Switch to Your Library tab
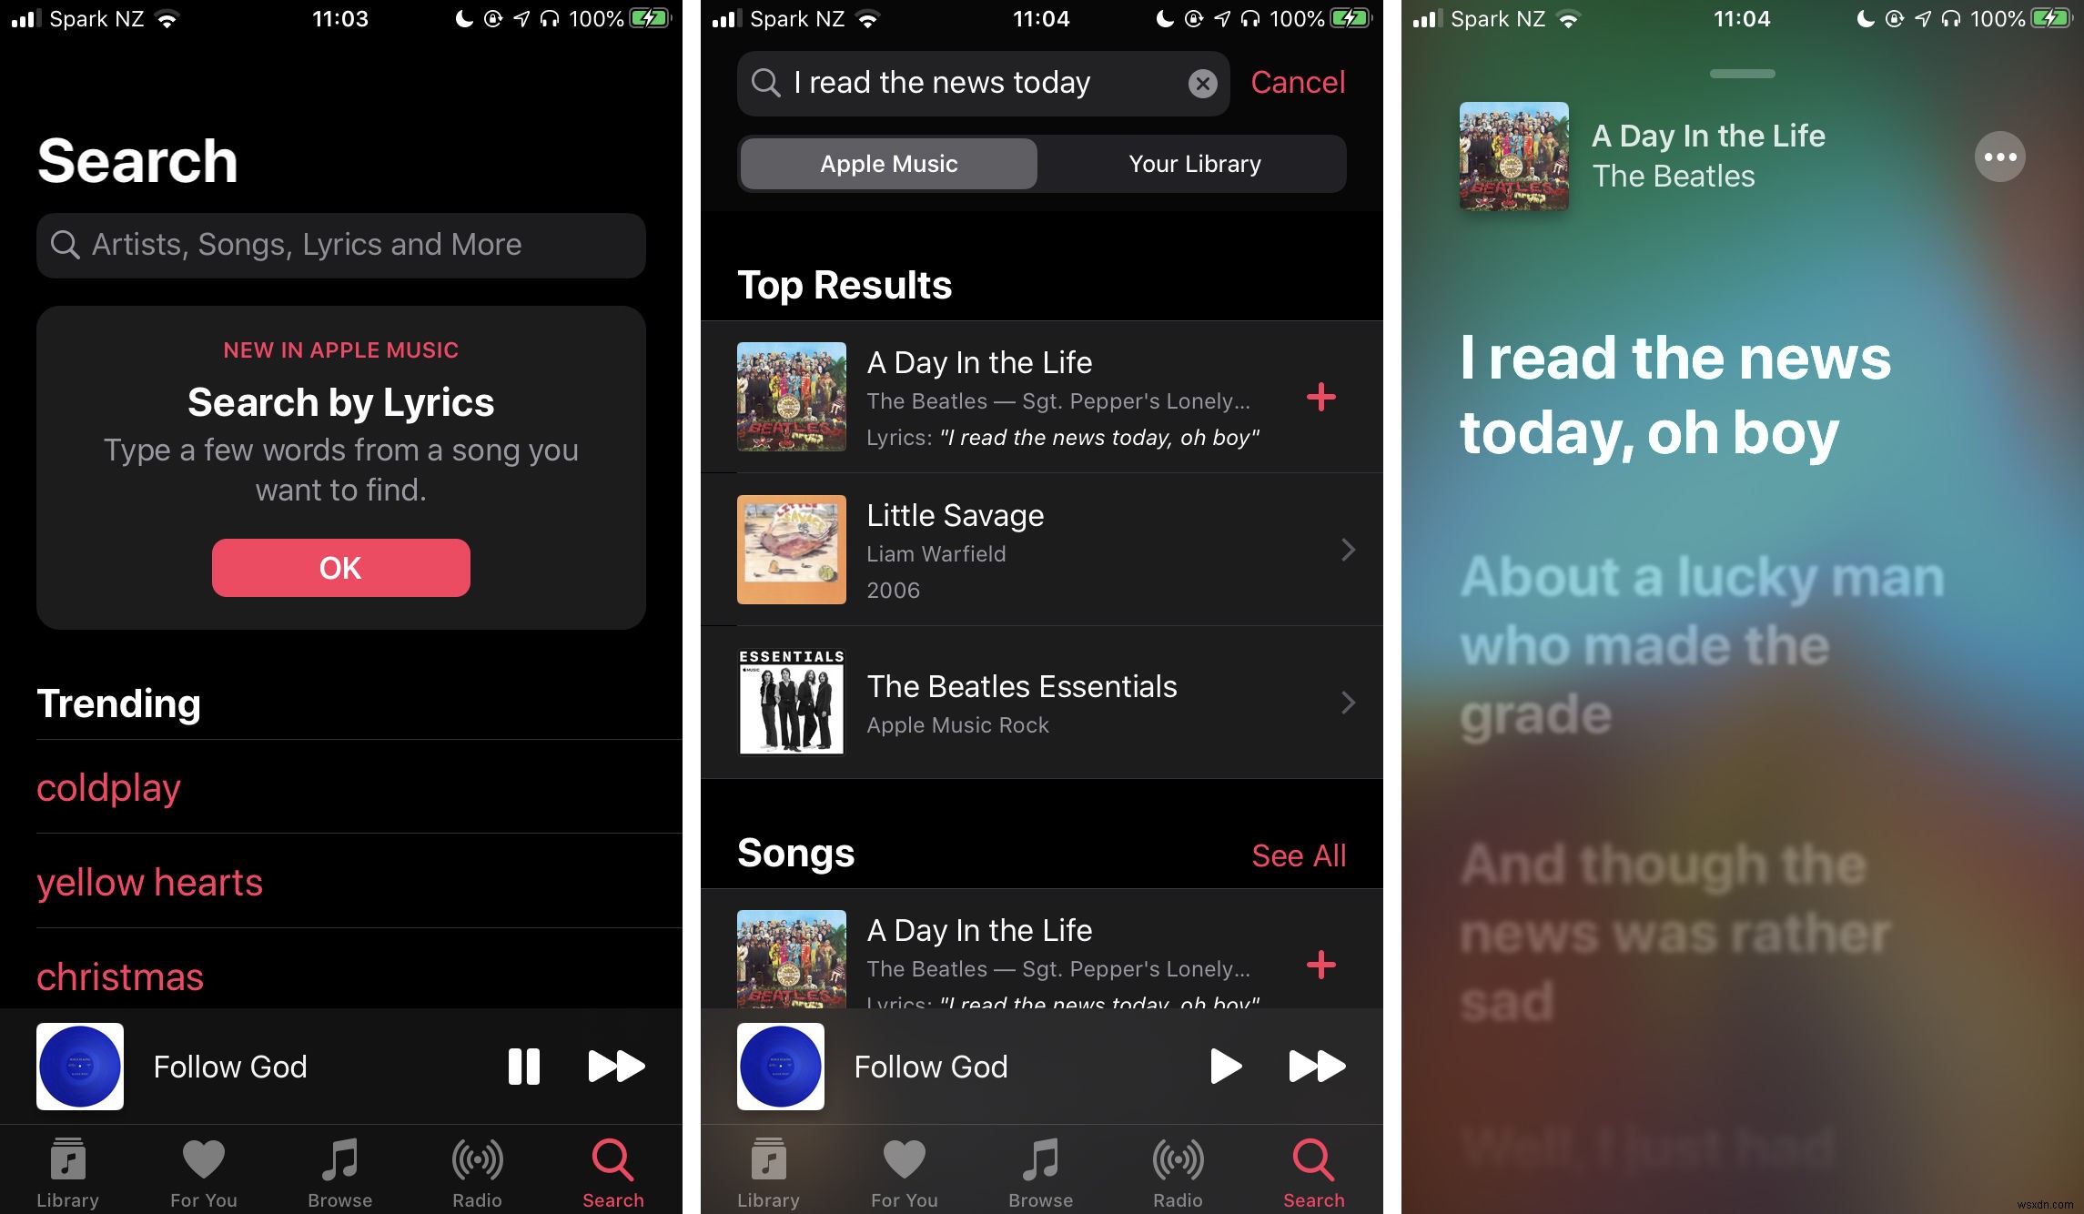Image resolution: width=2084 pixels, height=1214 pixels. [1194, 162]
